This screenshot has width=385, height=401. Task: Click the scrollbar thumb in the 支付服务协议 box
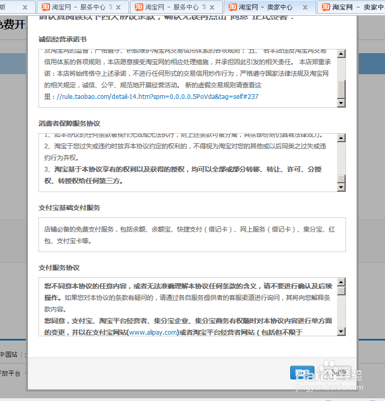click(341, 291)
